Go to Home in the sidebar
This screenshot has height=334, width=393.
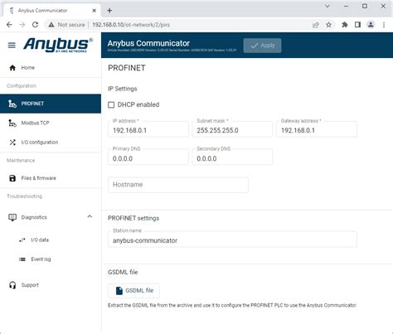(x=51, y=68)
